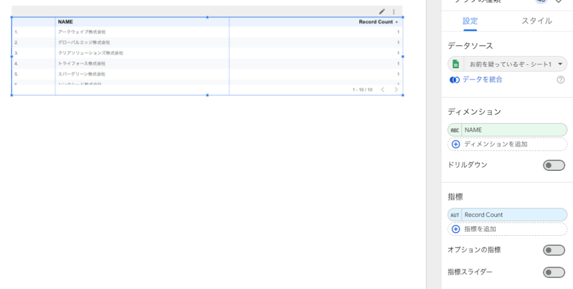573x289 pixels.
Task: Enable the ドリルダウン toggle
Action: click(x=553, y=165)
